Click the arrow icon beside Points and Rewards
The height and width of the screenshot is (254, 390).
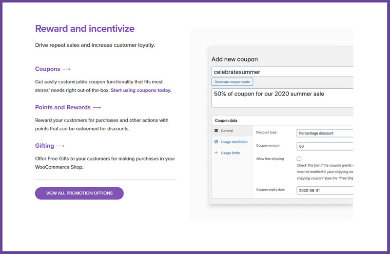tap(97, 107)
